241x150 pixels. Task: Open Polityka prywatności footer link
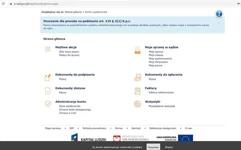94,128
